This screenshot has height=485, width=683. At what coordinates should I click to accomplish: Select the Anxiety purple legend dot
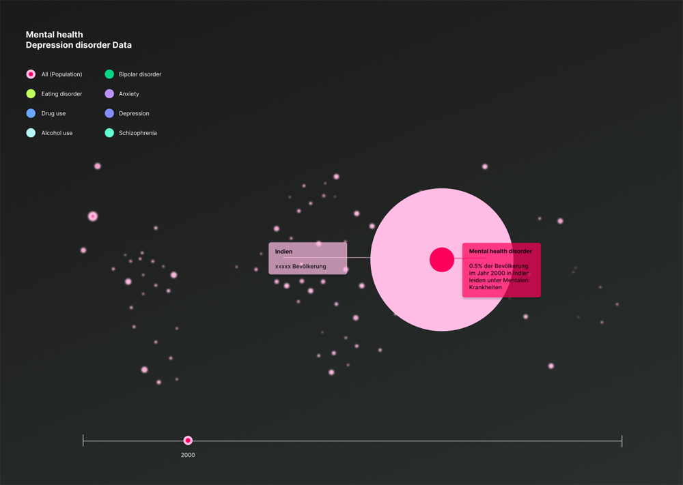coord(109,94)
